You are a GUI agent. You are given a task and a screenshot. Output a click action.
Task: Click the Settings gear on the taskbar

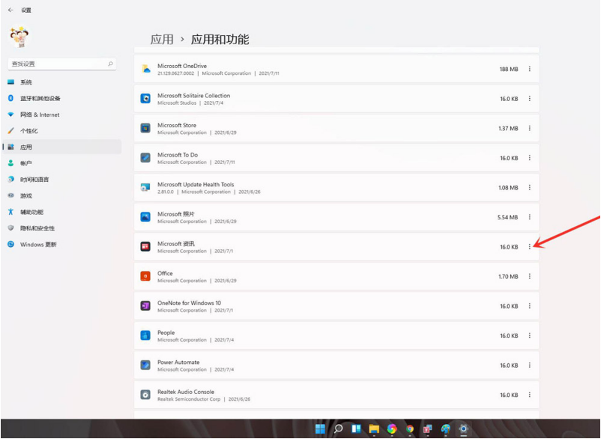tap(463, 429)
